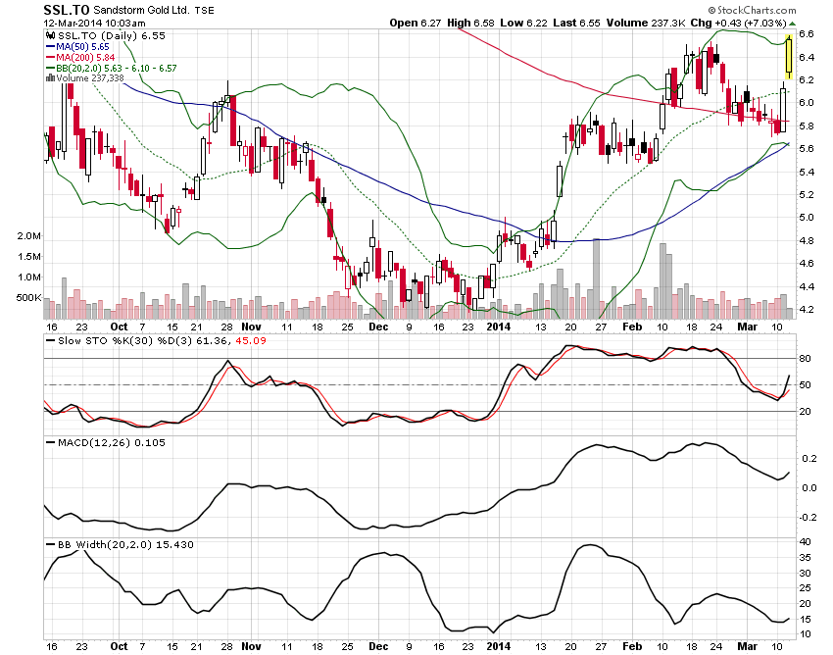Viewport: 833px width, 655px height.
Task: Click the Mar label on the bottom-most date axis
Action: click(748, 646)
